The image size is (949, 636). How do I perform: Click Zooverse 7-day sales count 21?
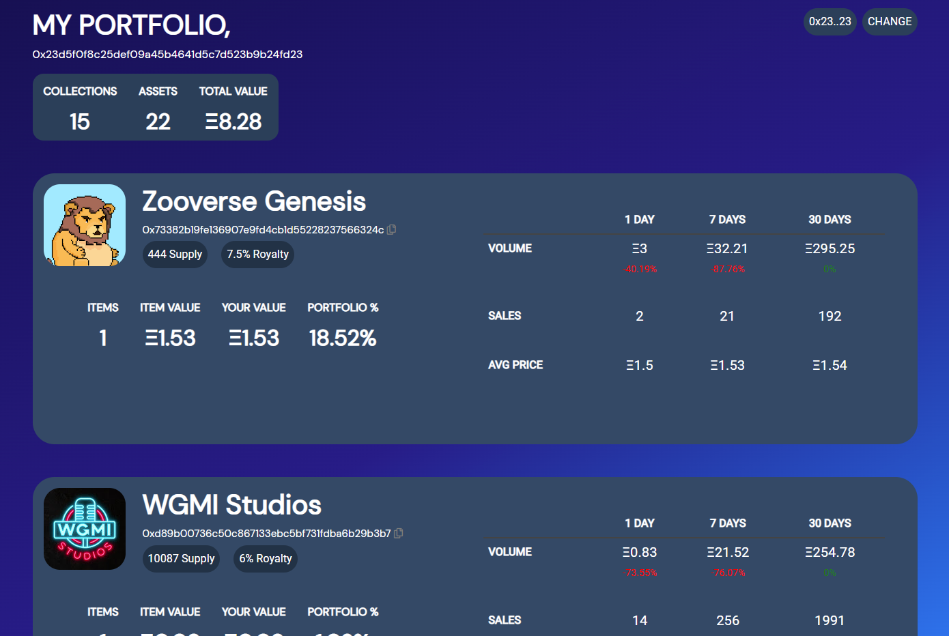tap(727, 316)
